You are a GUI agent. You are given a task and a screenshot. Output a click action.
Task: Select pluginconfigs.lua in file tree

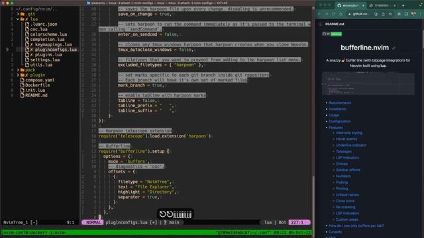click(56, 50)
